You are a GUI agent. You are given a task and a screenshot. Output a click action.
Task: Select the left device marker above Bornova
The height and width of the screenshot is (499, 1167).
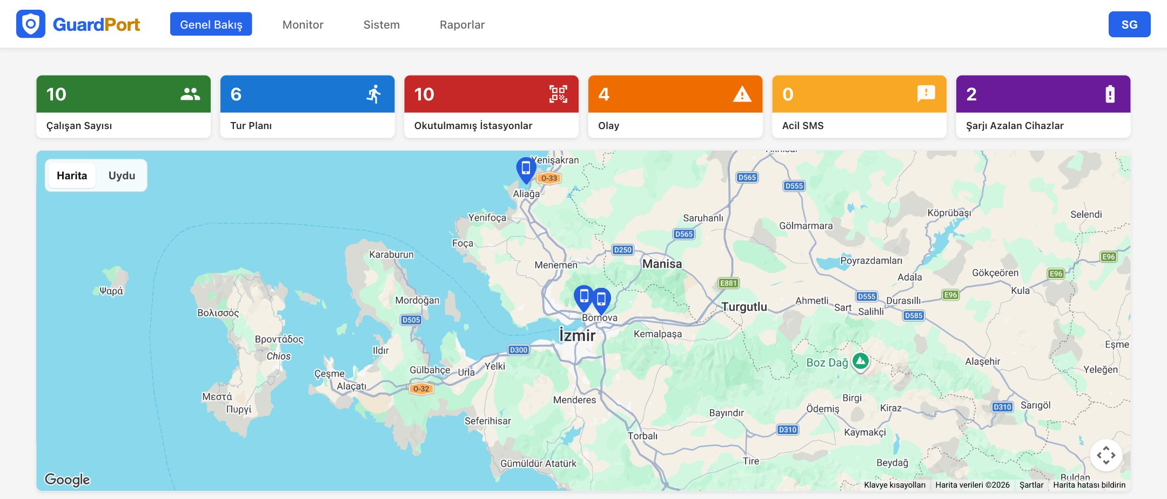[583, 298]
